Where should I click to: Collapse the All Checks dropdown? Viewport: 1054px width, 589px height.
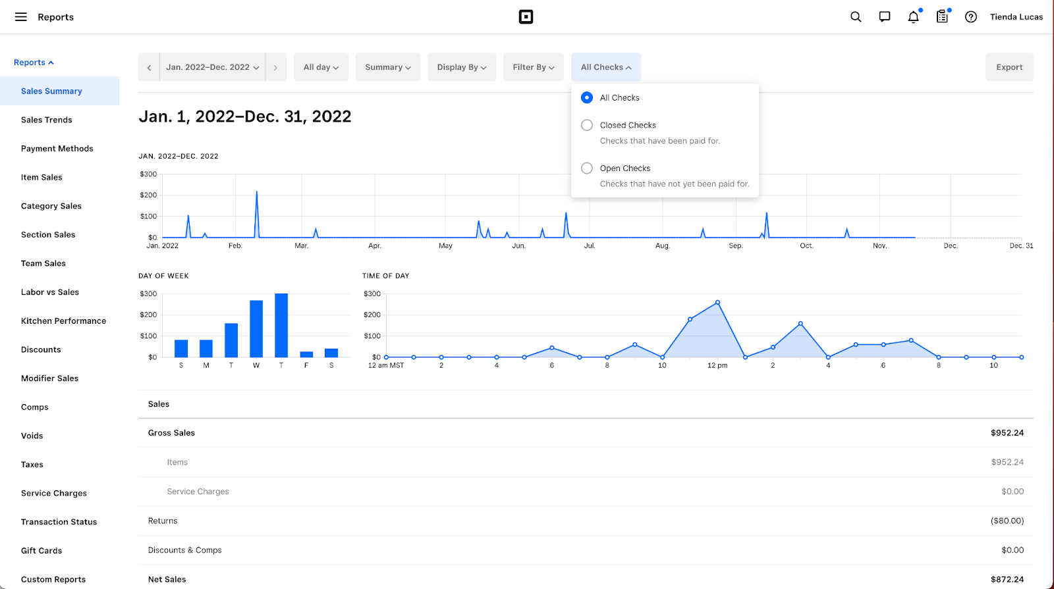(x=606, y=67)
